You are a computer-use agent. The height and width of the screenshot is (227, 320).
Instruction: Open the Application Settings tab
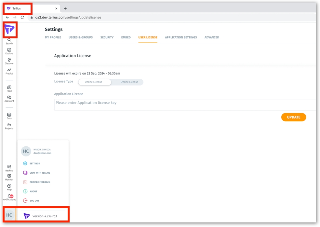tap(181, 37)
